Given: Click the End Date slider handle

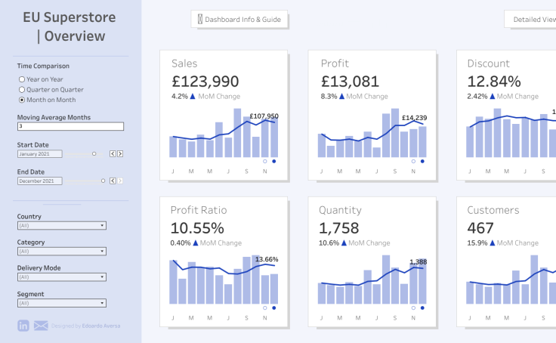Looking at the screenshot, I should coord(103,181).
